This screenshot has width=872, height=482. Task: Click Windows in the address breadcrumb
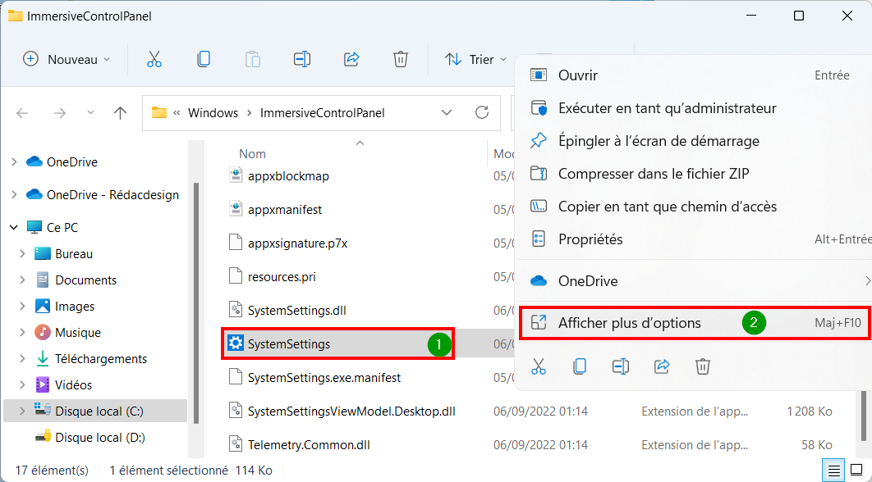point(213,113)
